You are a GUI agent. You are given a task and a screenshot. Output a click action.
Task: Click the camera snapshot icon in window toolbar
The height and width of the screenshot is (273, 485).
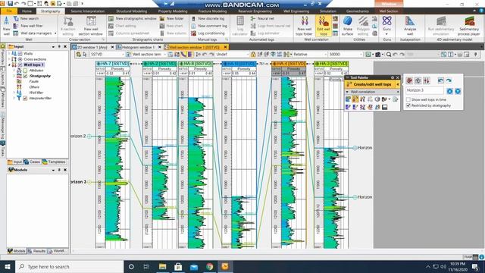(x=377, y=55)
